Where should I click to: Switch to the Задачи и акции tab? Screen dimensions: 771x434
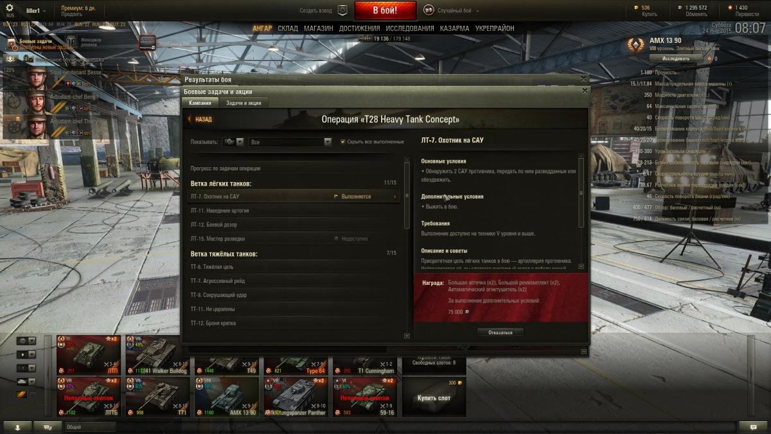244,103
